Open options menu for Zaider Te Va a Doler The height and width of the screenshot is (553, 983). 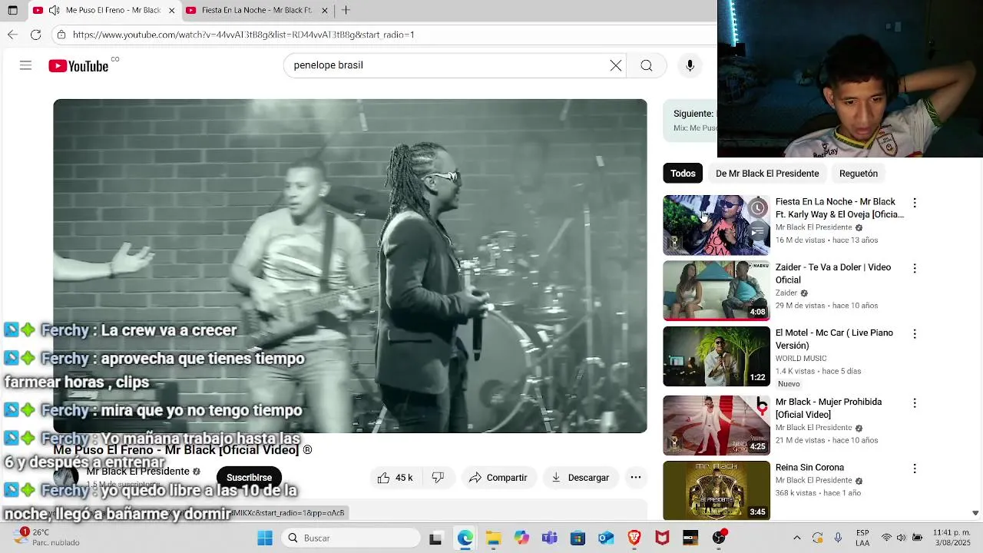[915, 268]
